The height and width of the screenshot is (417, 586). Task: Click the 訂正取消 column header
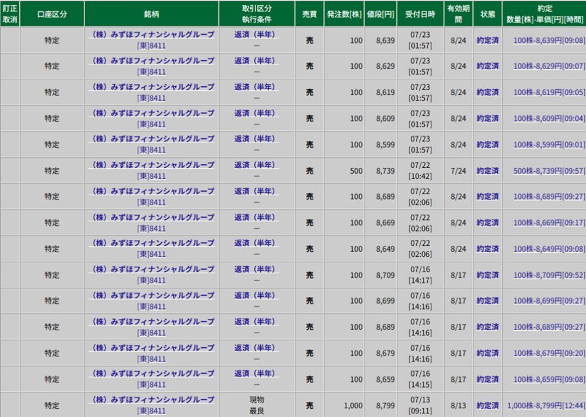(10, 14)
